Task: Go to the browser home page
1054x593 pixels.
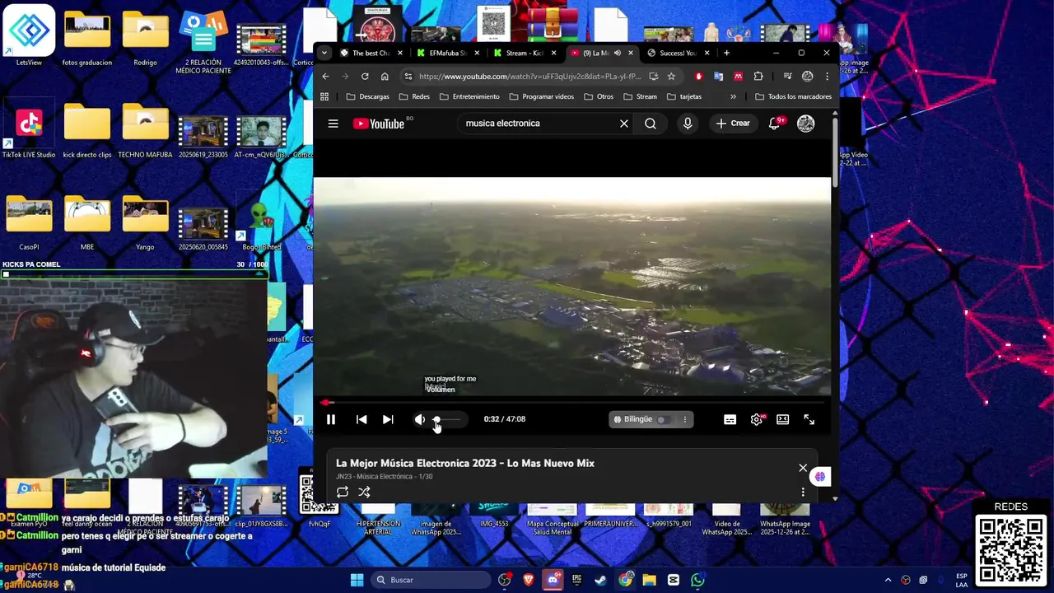Action: click(385, 76)
